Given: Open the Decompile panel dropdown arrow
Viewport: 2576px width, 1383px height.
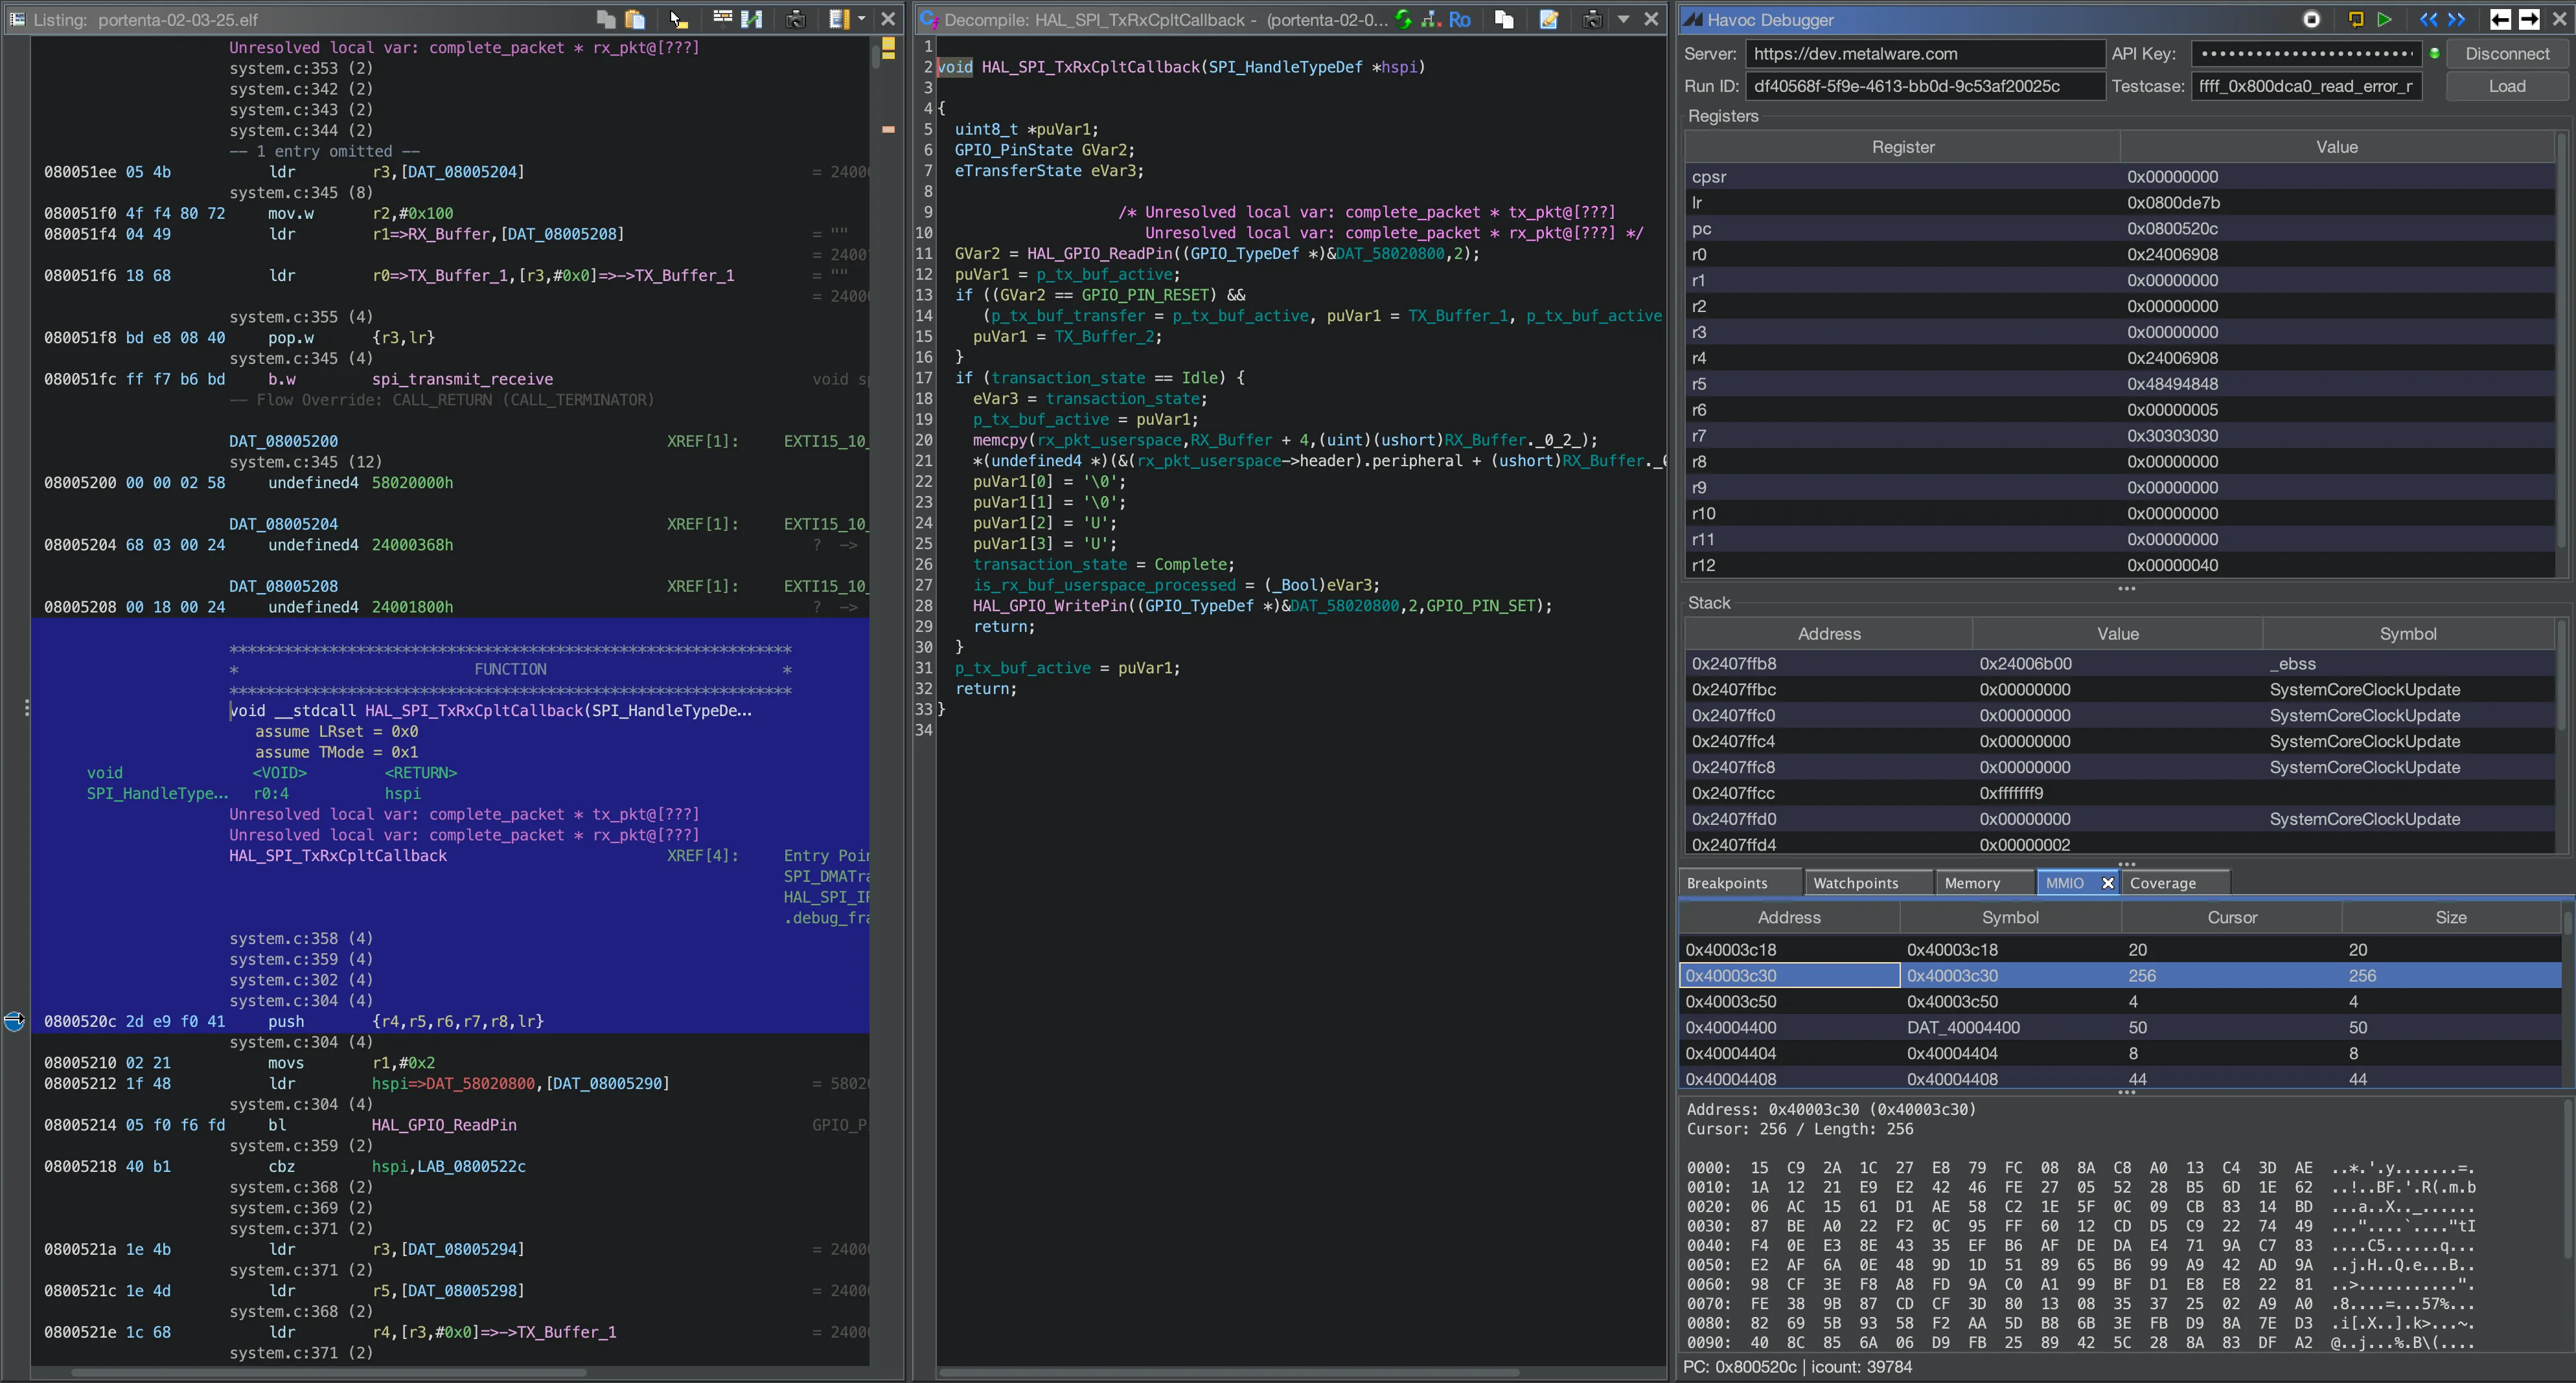Looking at the screenshot, I should click(1622, 19).
